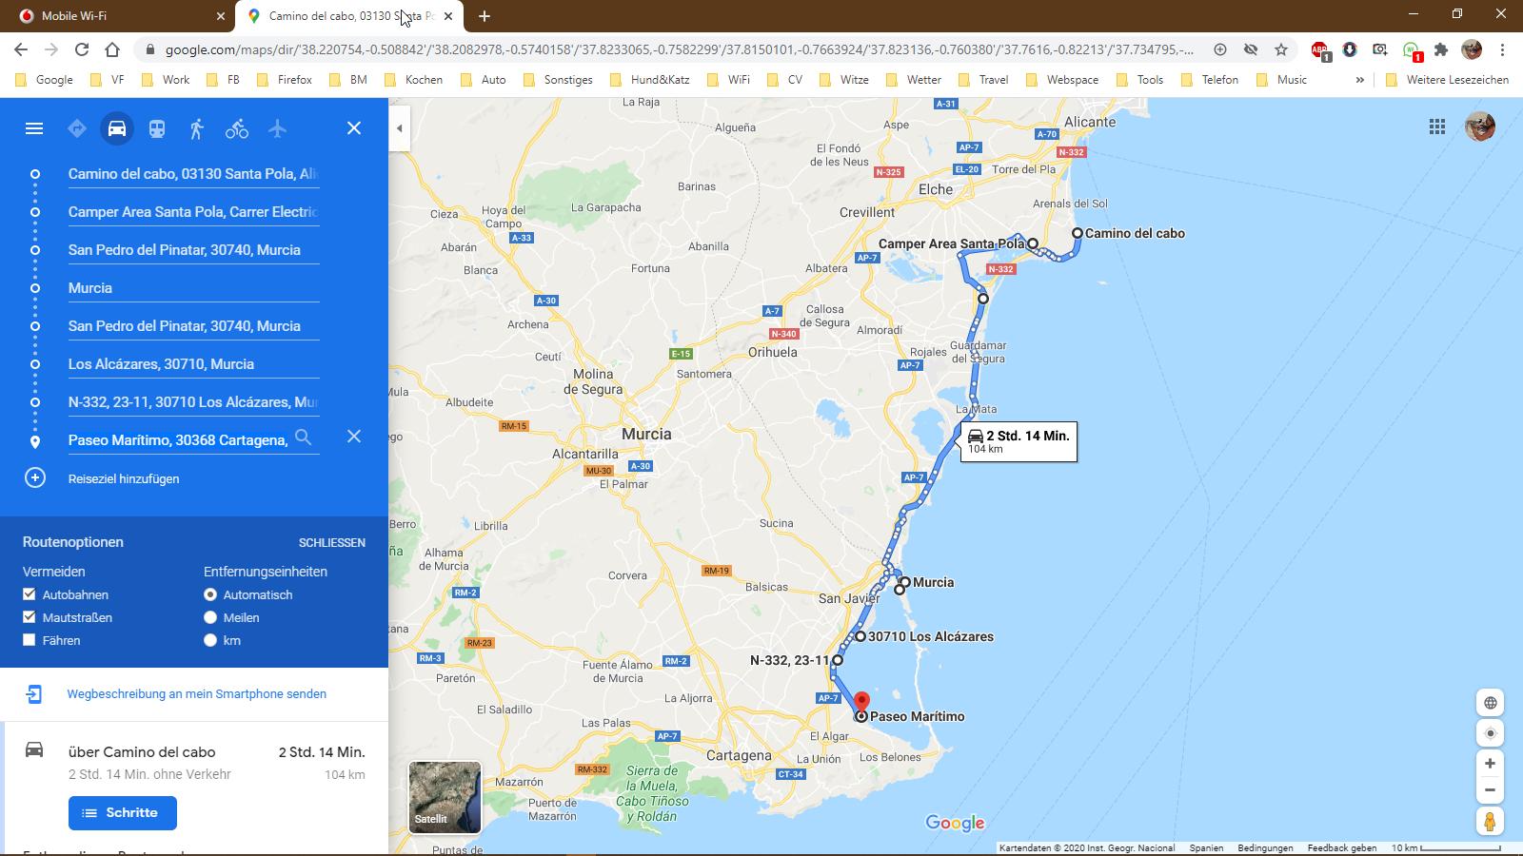Bookmark this page with star

tap(1281, 49)
